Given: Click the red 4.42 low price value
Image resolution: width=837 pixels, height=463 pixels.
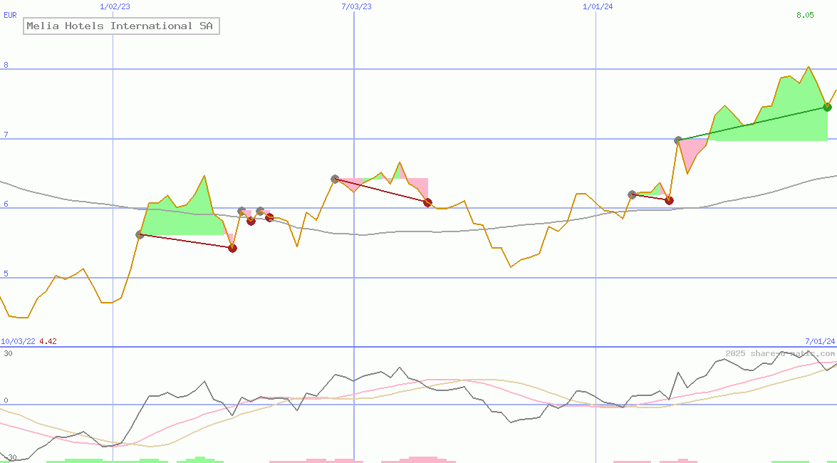Looking at the screenshot, I should click(48, 341).
